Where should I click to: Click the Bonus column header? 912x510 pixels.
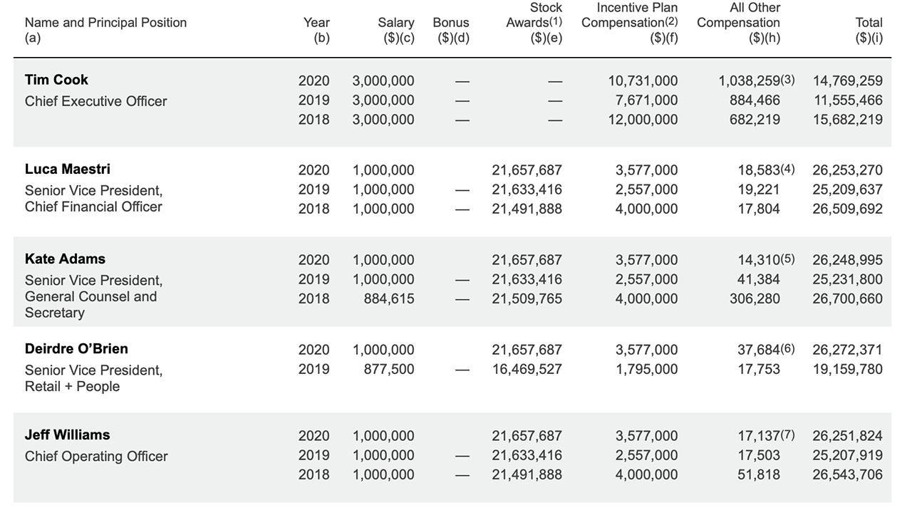pos(452,31)
